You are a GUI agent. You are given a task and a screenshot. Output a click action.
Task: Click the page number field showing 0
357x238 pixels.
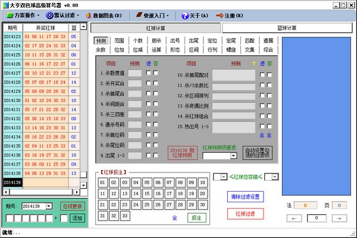click(x=317, y=218)
